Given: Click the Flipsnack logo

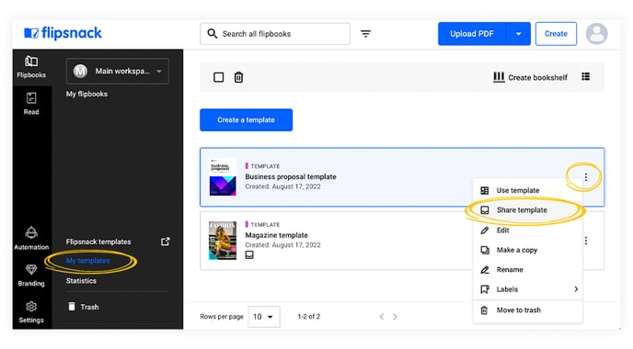Looking at the screenshot, I should coord(63,33).
